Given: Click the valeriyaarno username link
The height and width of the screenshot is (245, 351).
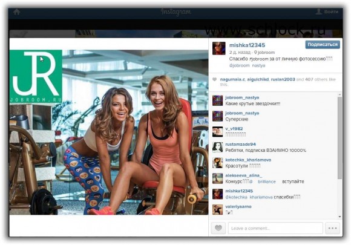Looking at the screenshot, I should (x=238, y=206).
